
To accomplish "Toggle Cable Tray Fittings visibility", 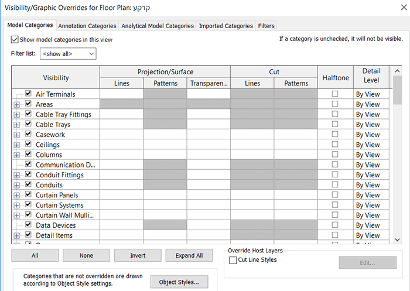I will point(28,114).
